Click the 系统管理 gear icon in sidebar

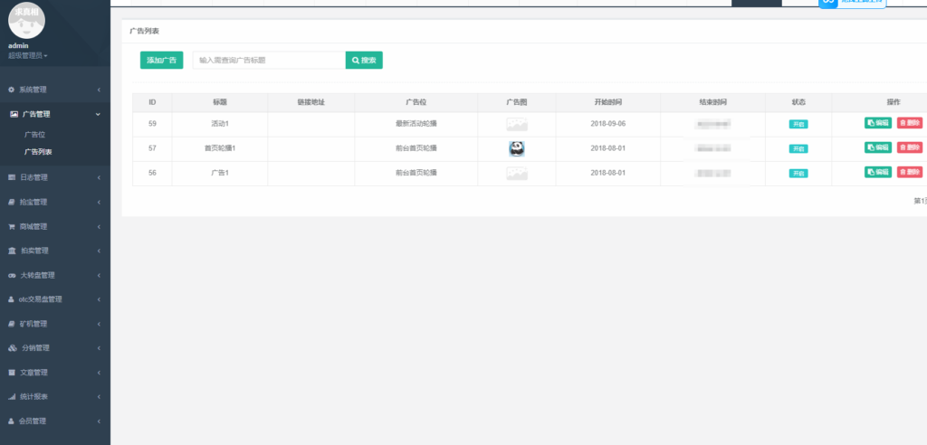point(12,90)
